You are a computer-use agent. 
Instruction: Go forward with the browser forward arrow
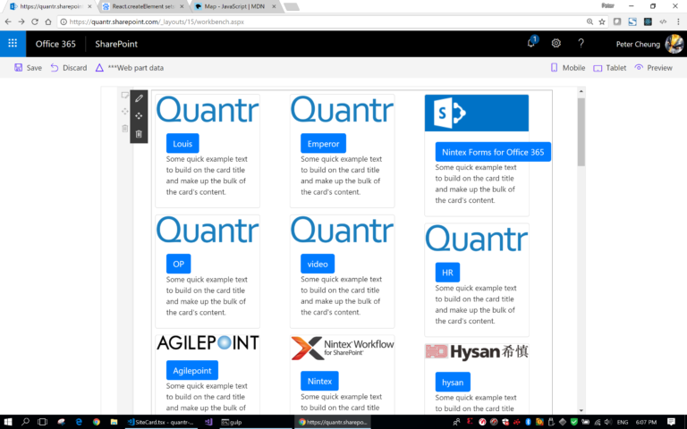(21, 21)
